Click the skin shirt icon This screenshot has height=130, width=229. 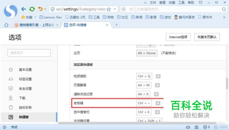(201, 2)
